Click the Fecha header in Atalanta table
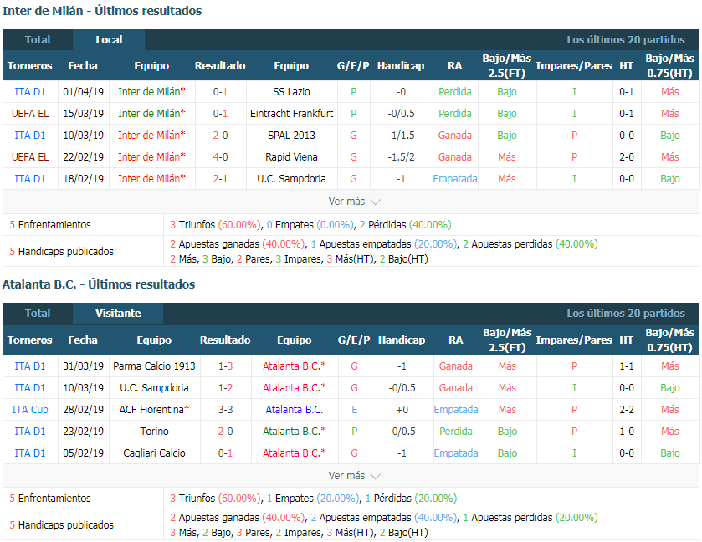Screen dimensions: 702x542 point(83,340)
